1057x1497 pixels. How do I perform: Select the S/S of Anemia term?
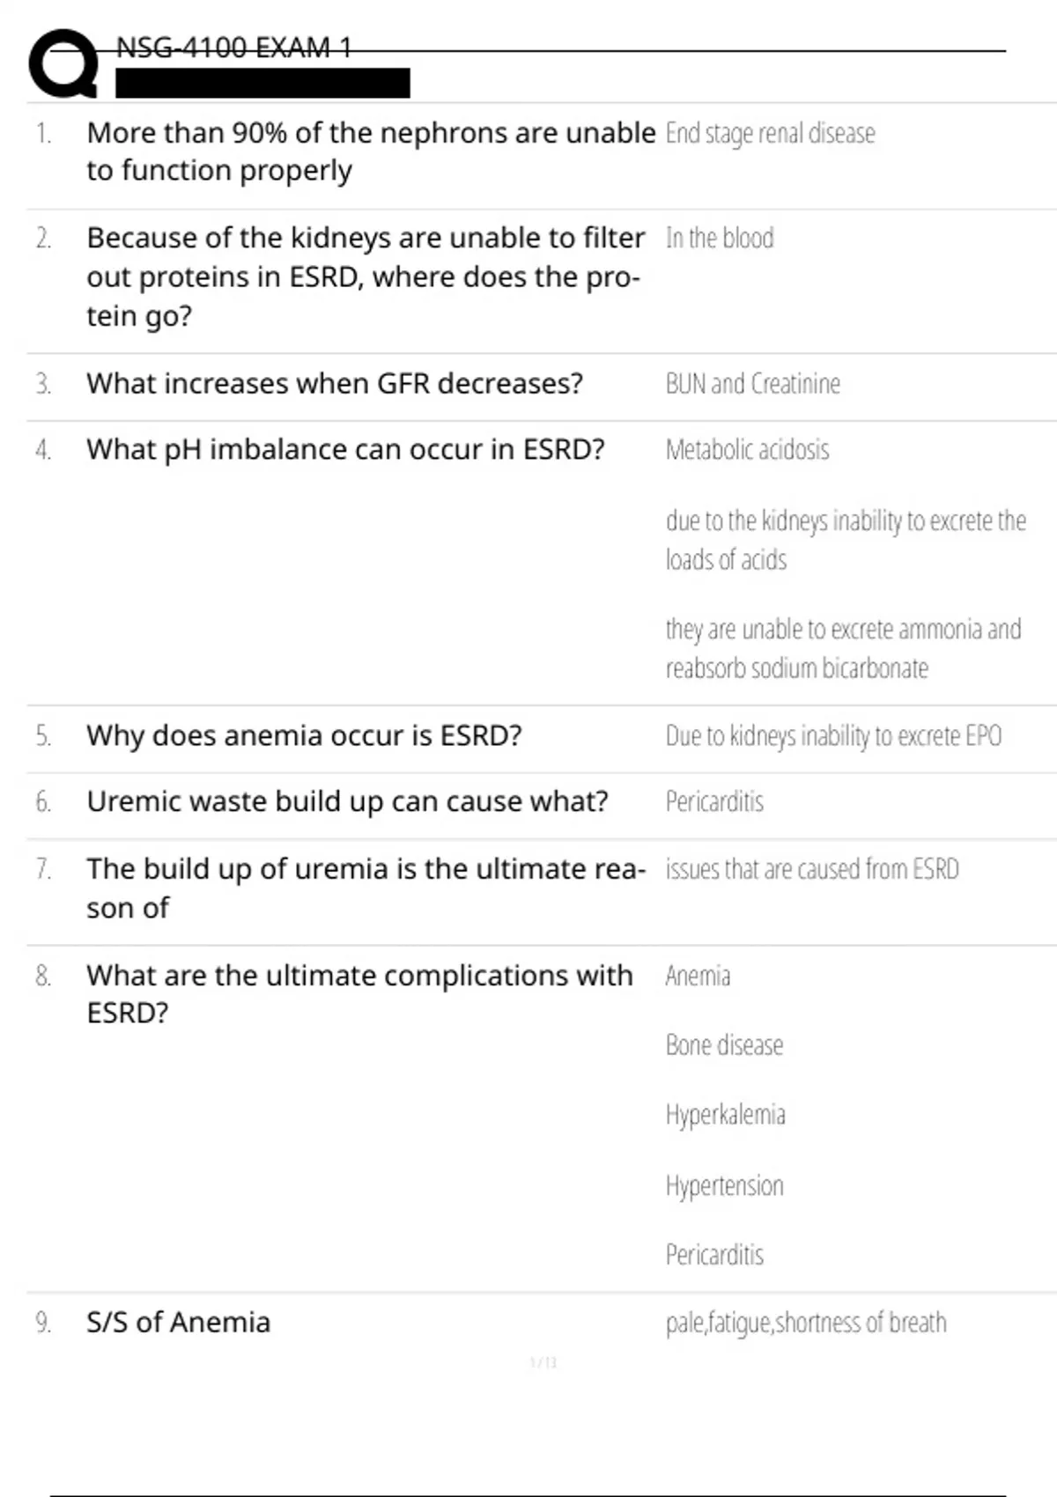[x=178, y=1323]
